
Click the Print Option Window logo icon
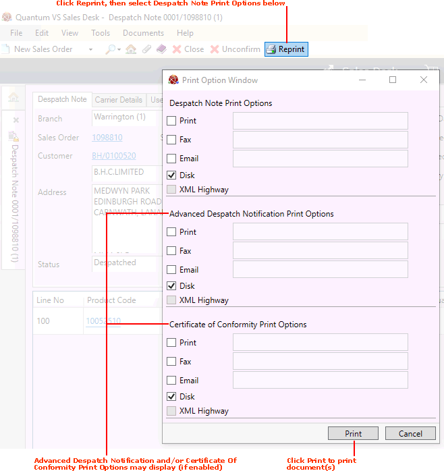[x=173, y=80]
